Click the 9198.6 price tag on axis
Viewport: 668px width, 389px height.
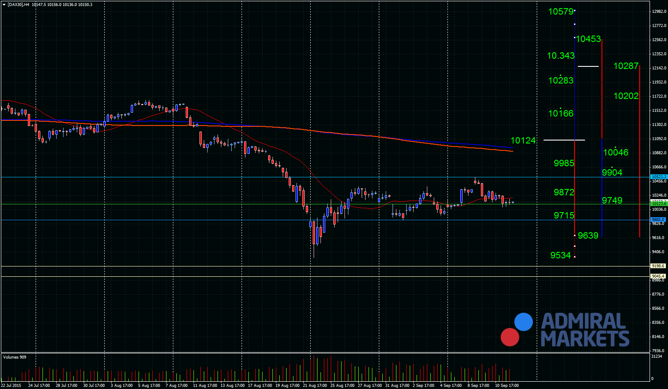pyautogui.click(x=658, y=266)
